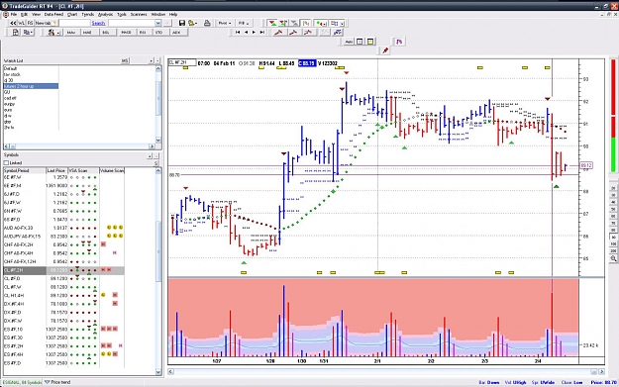Click the third red trend line tool
Screen dimensions: 619x387
(308, 33)
